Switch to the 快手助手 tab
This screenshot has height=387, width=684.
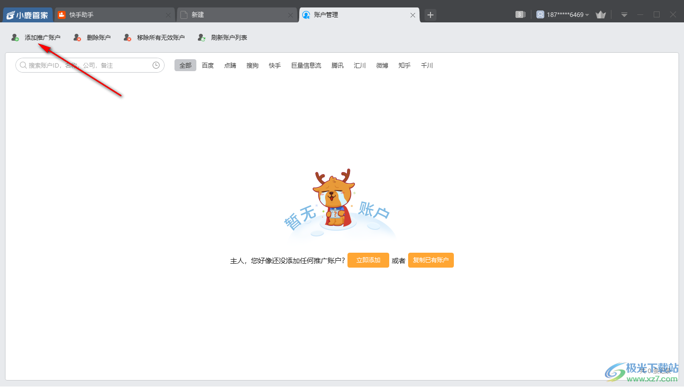[115, 15]
